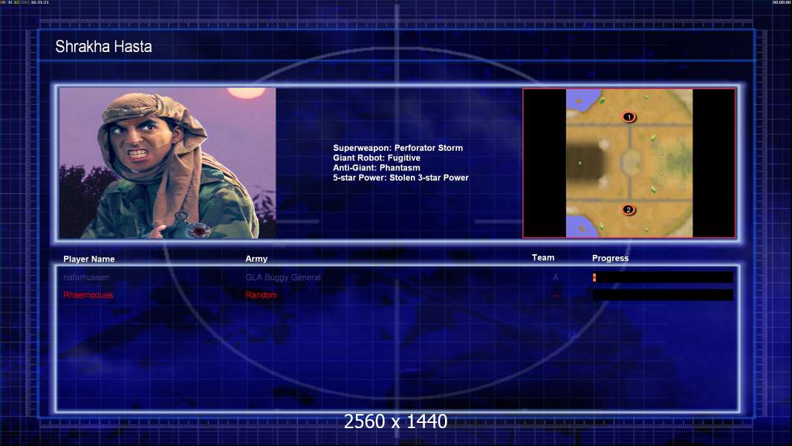This screenshot has height=446, width=792.
Task: Click the Shrakha Hasta general portrait
Action: 168,163
